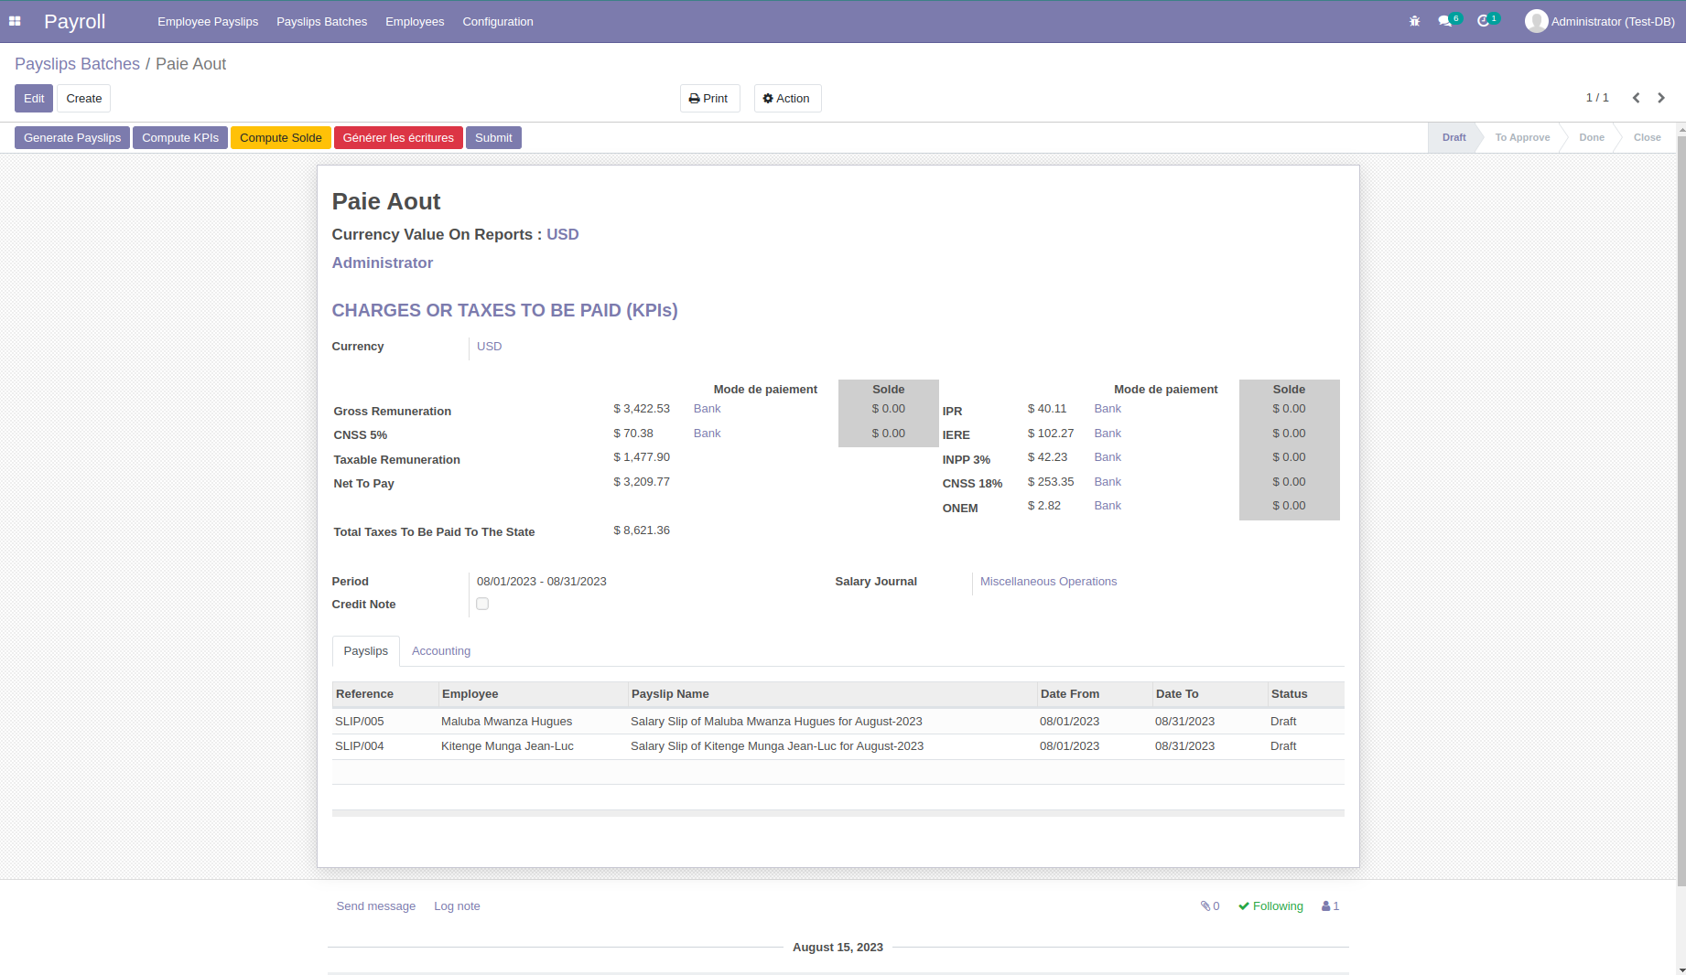
Task: Toggle the Credit Note checkbox
Action: coord(482,604)
